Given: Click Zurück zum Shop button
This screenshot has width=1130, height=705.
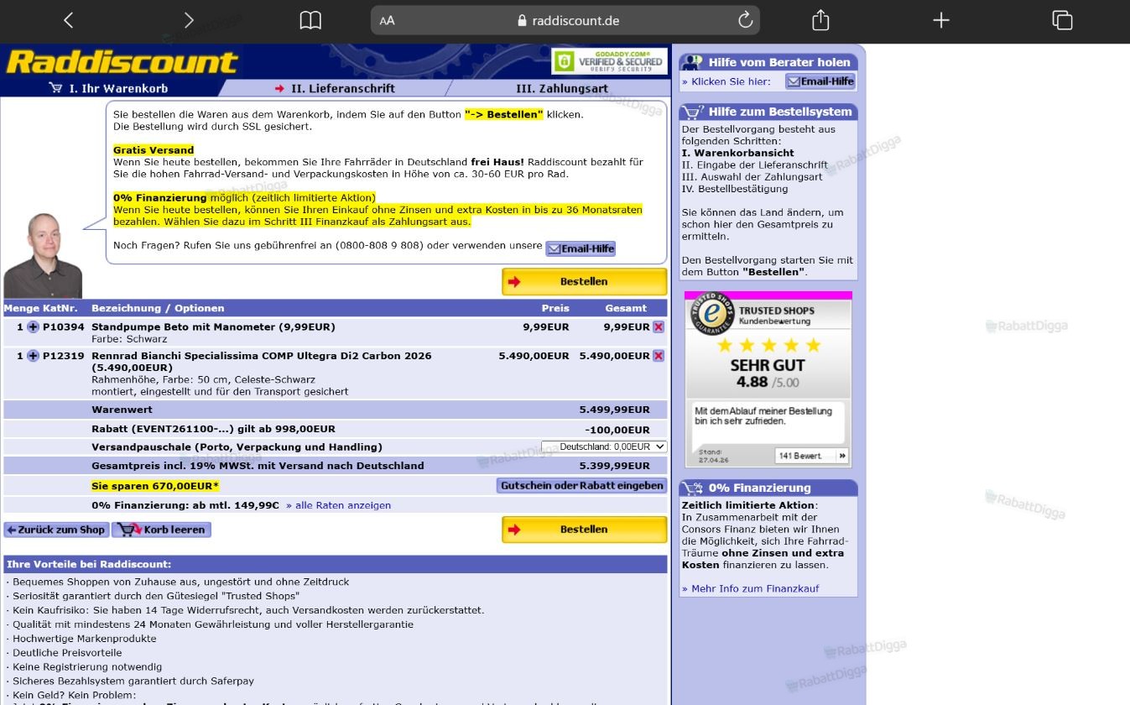Looking at the screenshot, I should click(56, 530).
